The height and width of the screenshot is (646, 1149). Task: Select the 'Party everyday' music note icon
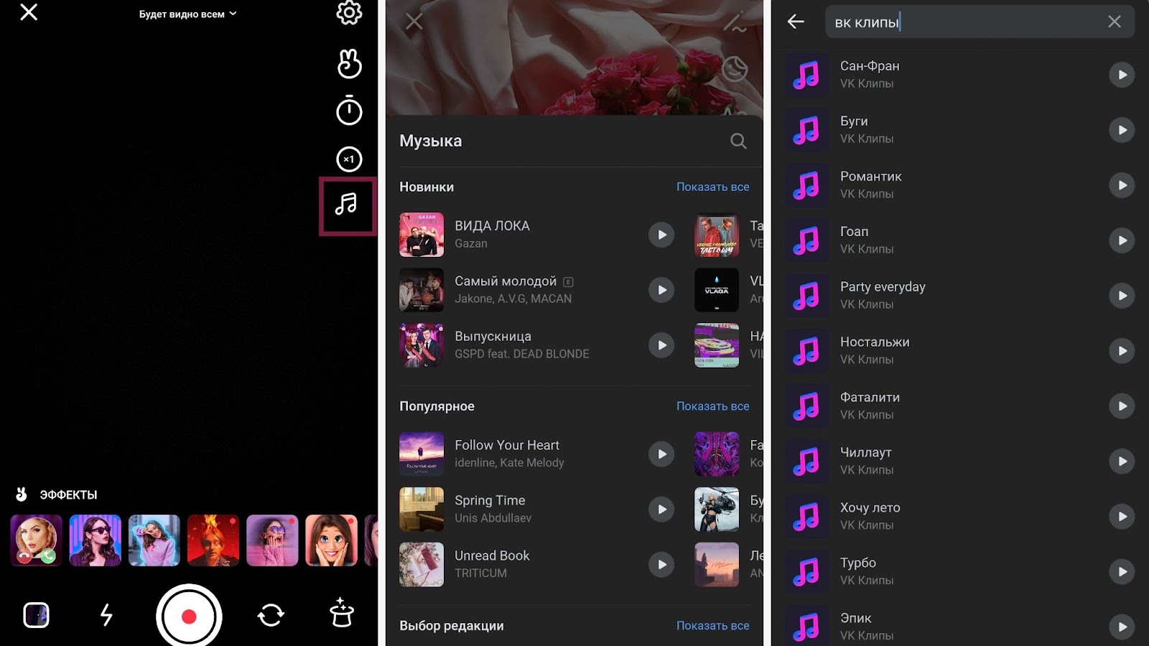806,296
